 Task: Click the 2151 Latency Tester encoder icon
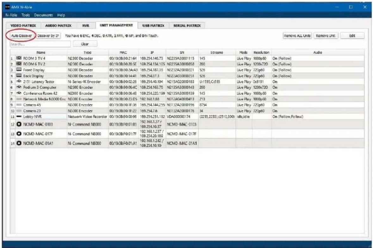19,82
